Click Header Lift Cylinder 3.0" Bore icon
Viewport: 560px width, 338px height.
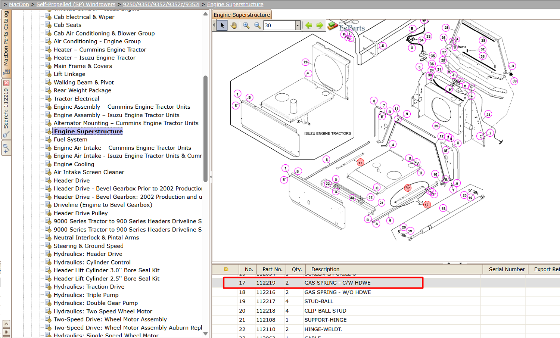48,270
